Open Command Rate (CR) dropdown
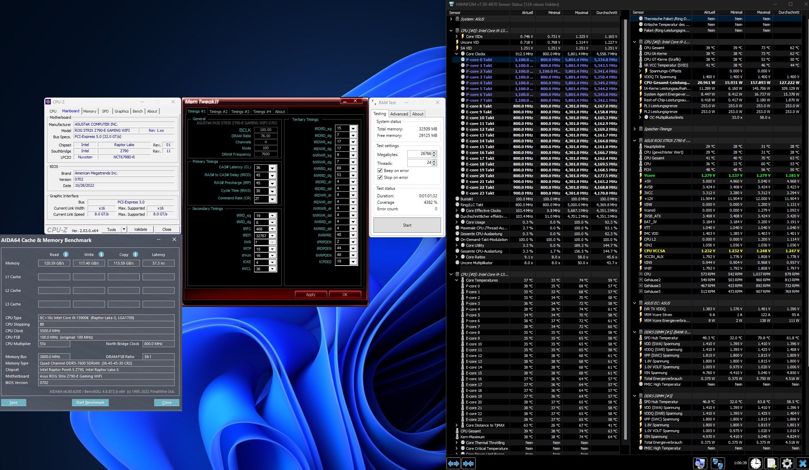The image size is (809, 470). coord(272,199)
